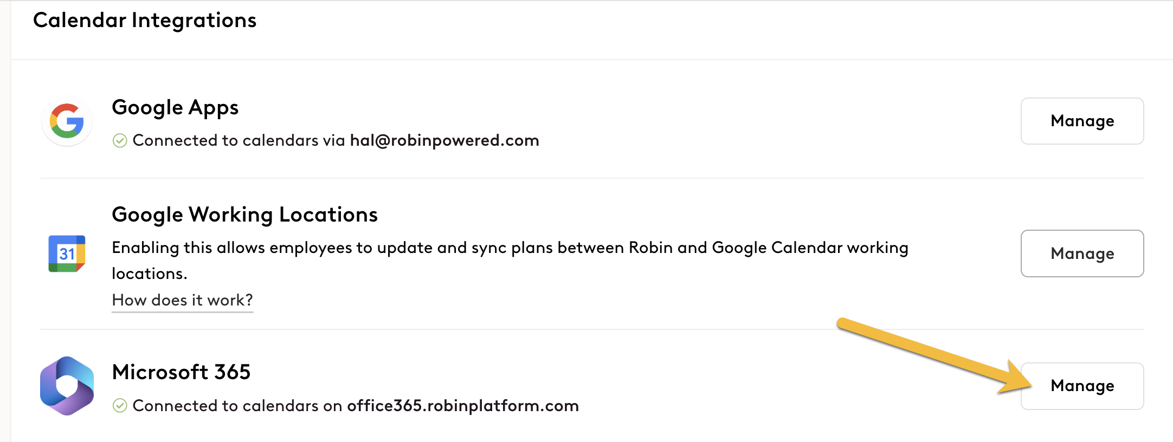Click the yellow arrow annotation
Viewport: 1173px width, 442px height.
click(x=934, y=356)
